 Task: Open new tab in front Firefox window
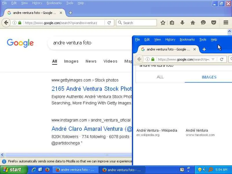tap(204, 49)
